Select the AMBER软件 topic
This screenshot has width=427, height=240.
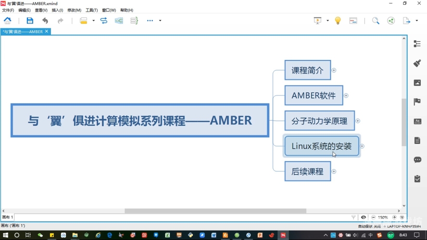point(314,96)
